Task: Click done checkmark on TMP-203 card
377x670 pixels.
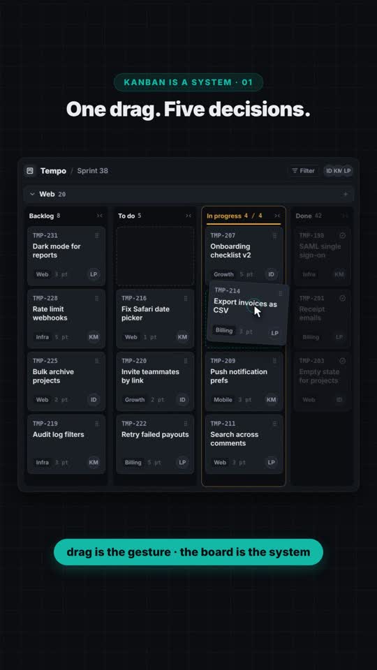Action: pos(342,361)
